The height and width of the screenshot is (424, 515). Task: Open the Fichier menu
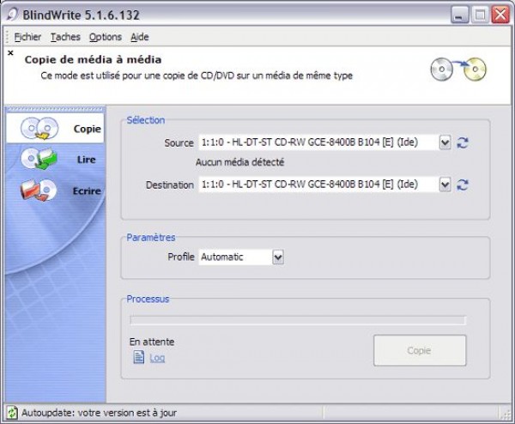point(27,37)
